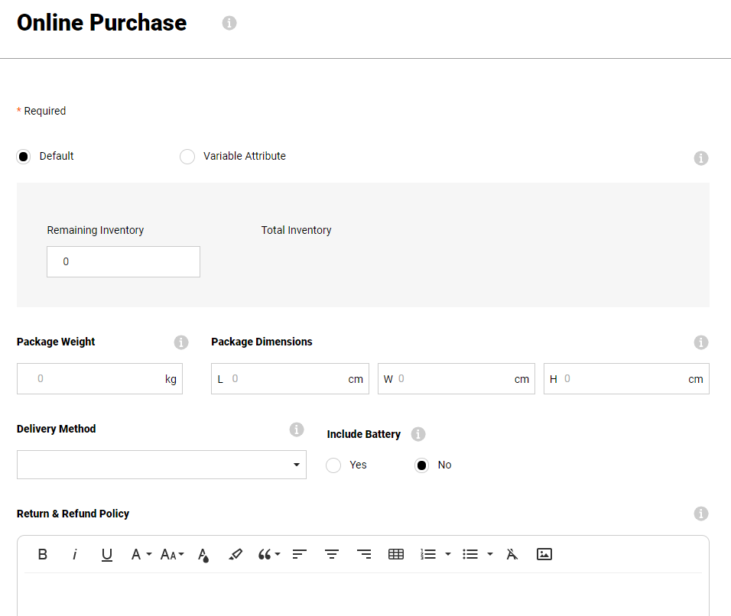The height and width of the screenshot is (616, 731).
Task: Apply italic formatting in policy editor
Action: (75, 554)
